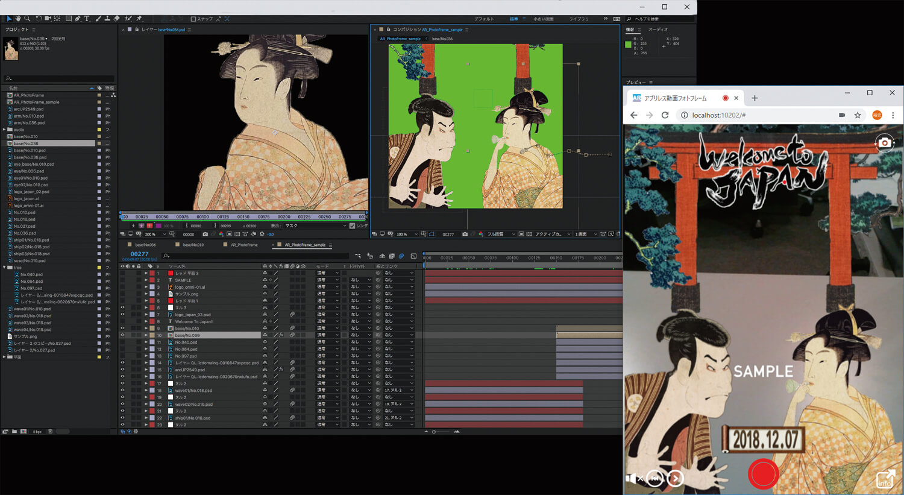
Task: Tap the camera snapshot icon in AR frame
Action: [884, 143]
